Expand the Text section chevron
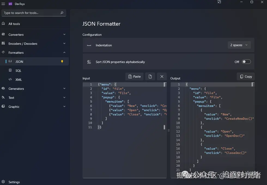 [64, 97]
